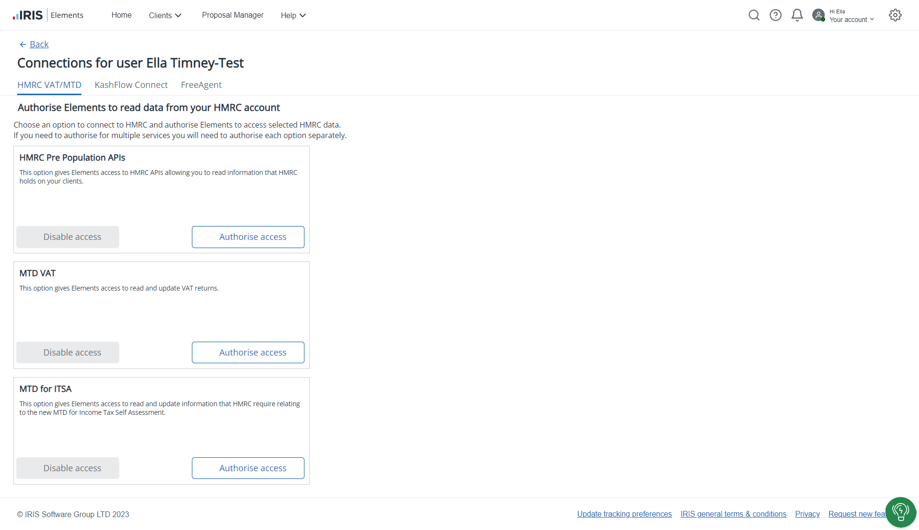
Task: Click the back arrow icon
Action: (x=22, y=44)
